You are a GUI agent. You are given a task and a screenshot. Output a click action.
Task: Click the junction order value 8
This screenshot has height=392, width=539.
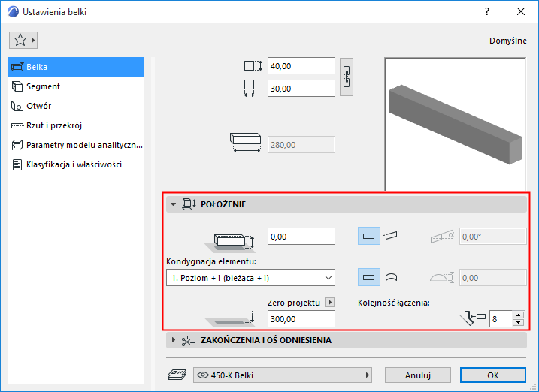501,319
